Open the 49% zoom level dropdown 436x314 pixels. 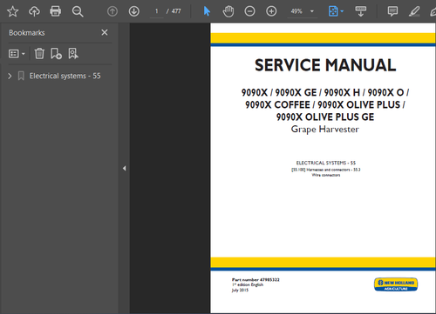[312, 11]
